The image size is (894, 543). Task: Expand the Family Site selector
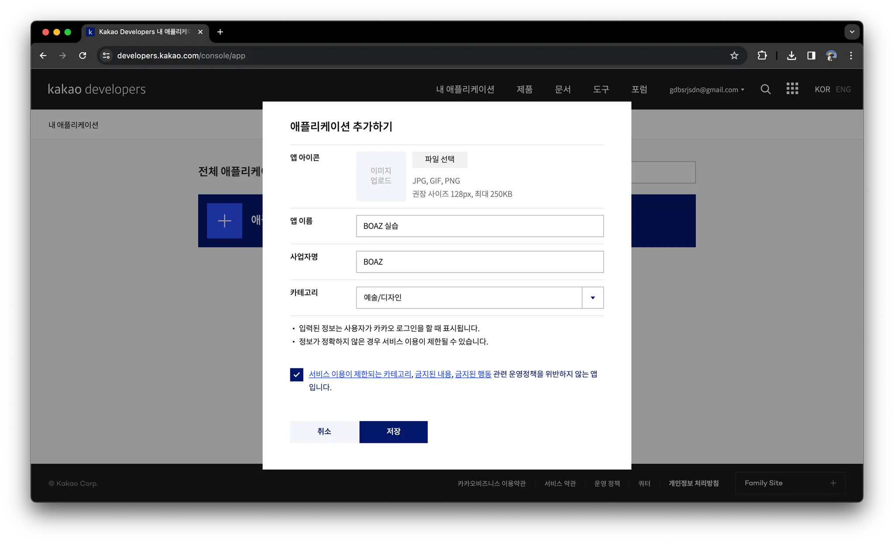pyautogui.click(x=790, y=483)
